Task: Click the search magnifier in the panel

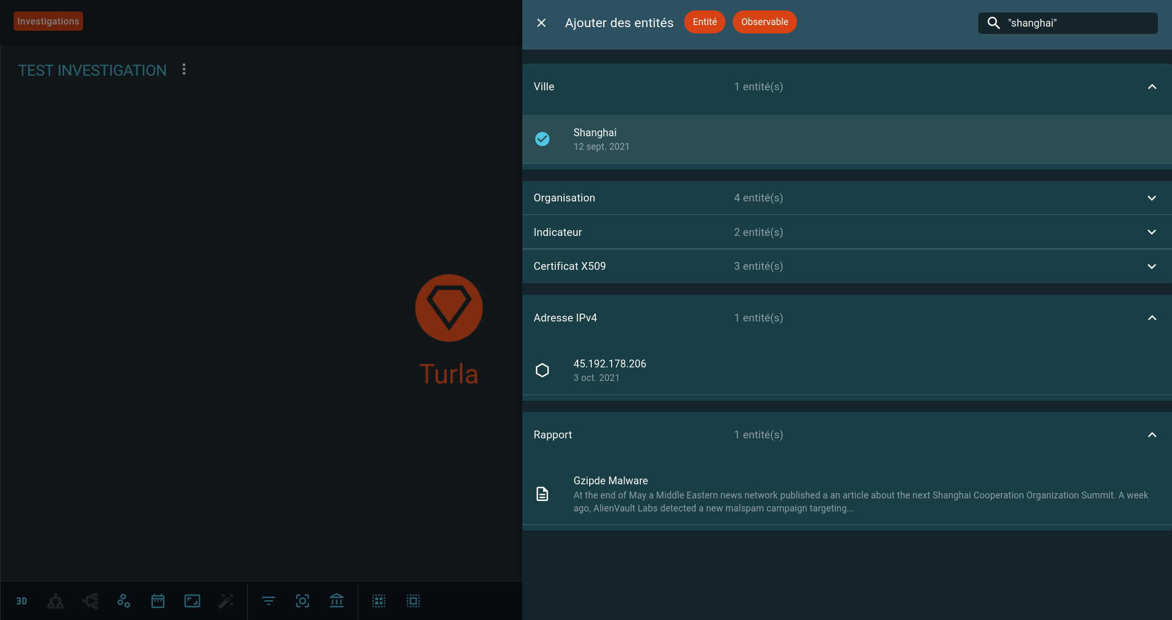Action: 993,23
